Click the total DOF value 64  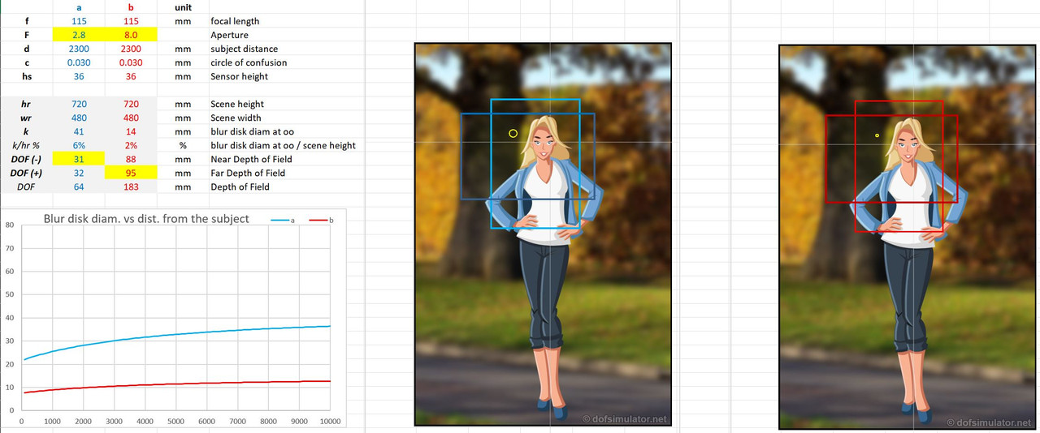[79, 187]
